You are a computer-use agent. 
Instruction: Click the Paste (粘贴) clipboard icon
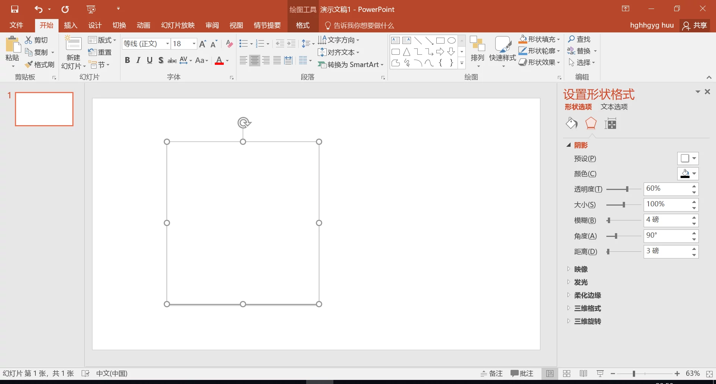[13, 45]
